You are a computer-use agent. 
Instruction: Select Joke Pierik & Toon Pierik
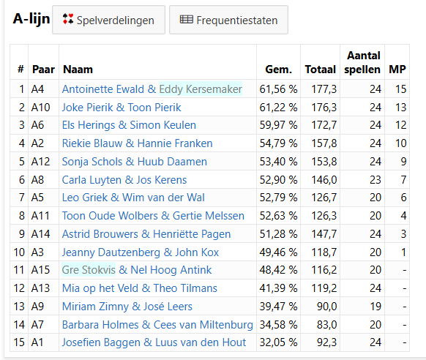coord(122,108)
